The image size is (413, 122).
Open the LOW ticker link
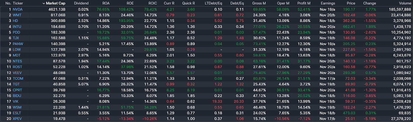(17, 49)
